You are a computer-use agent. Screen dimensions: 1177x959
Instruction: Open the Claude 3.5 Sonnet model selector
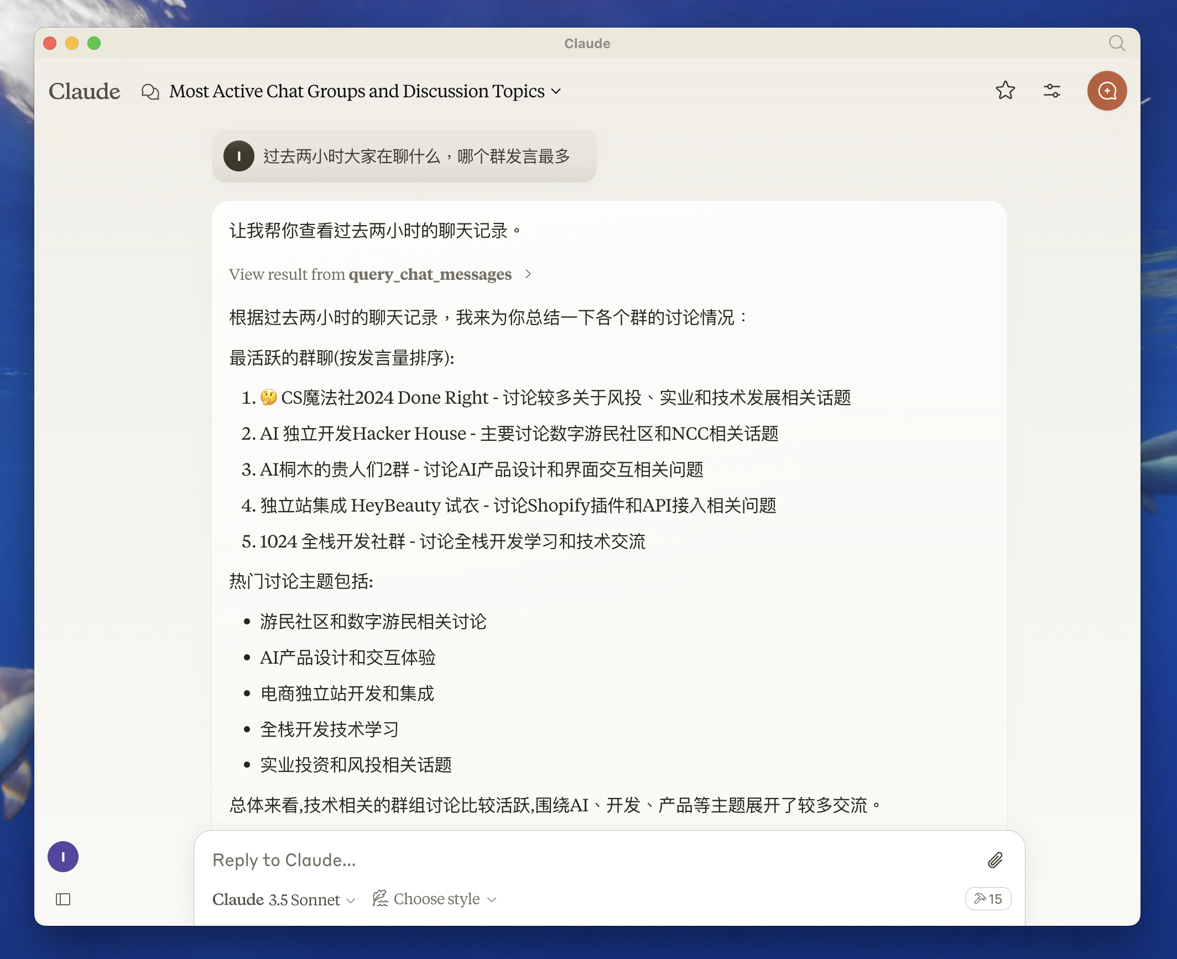point(283,899)
